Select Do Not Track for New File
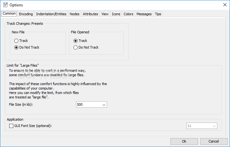 (16, 47)
